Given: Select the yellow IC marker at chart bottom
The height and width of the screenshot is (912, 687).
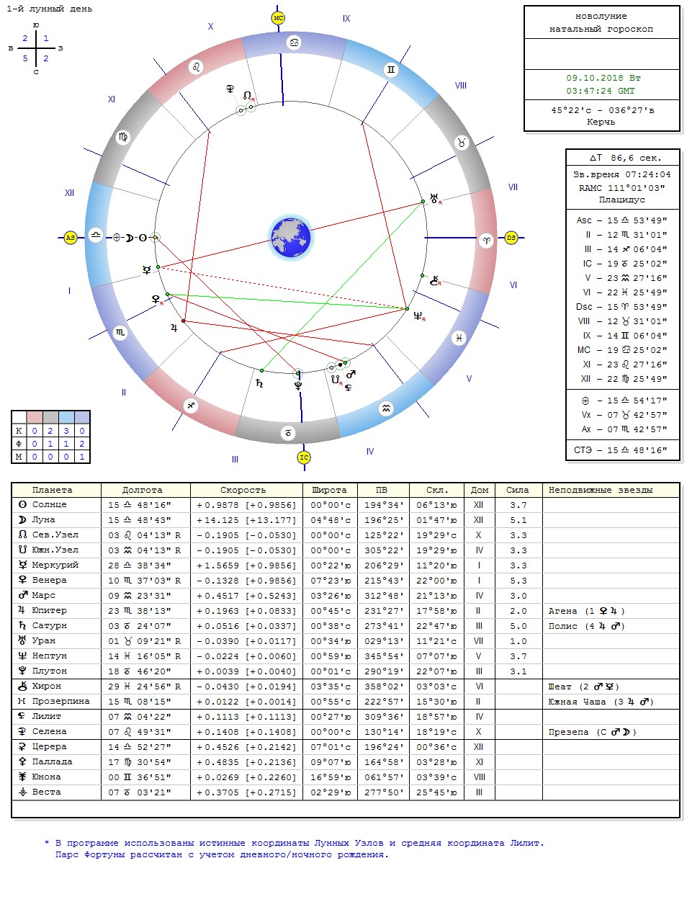Looking at the screenshot, I should (304, 457).
